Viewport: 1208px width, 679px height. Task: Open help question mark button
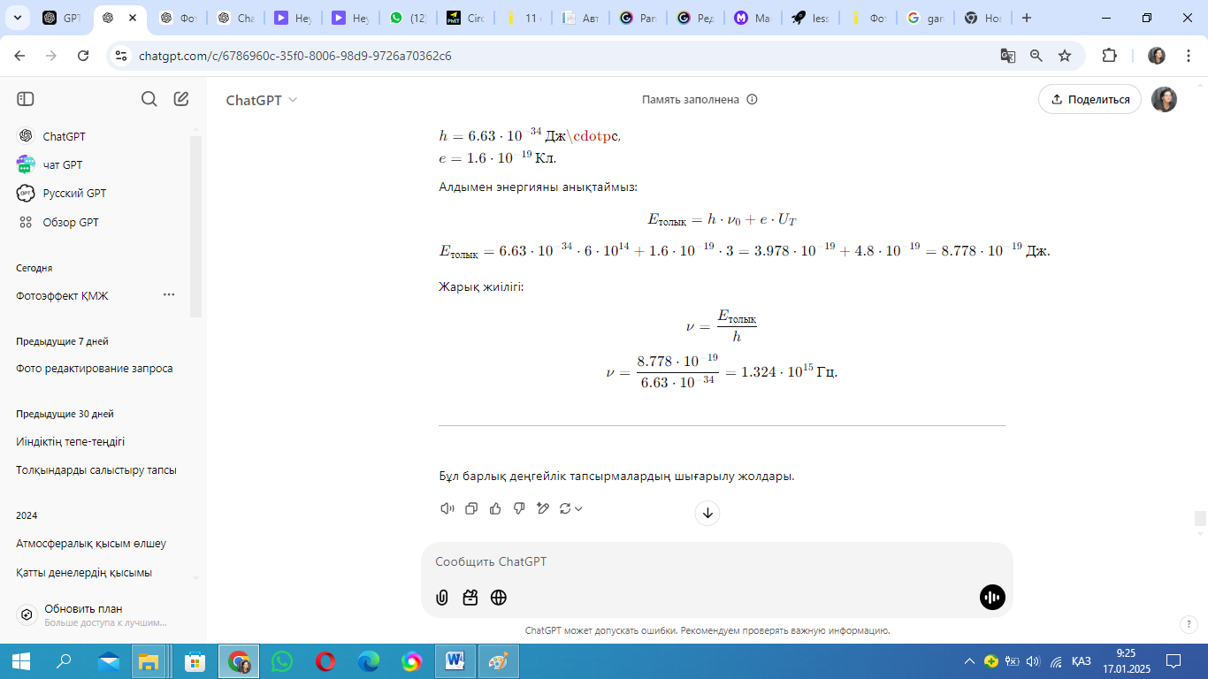coord(1189,624)
